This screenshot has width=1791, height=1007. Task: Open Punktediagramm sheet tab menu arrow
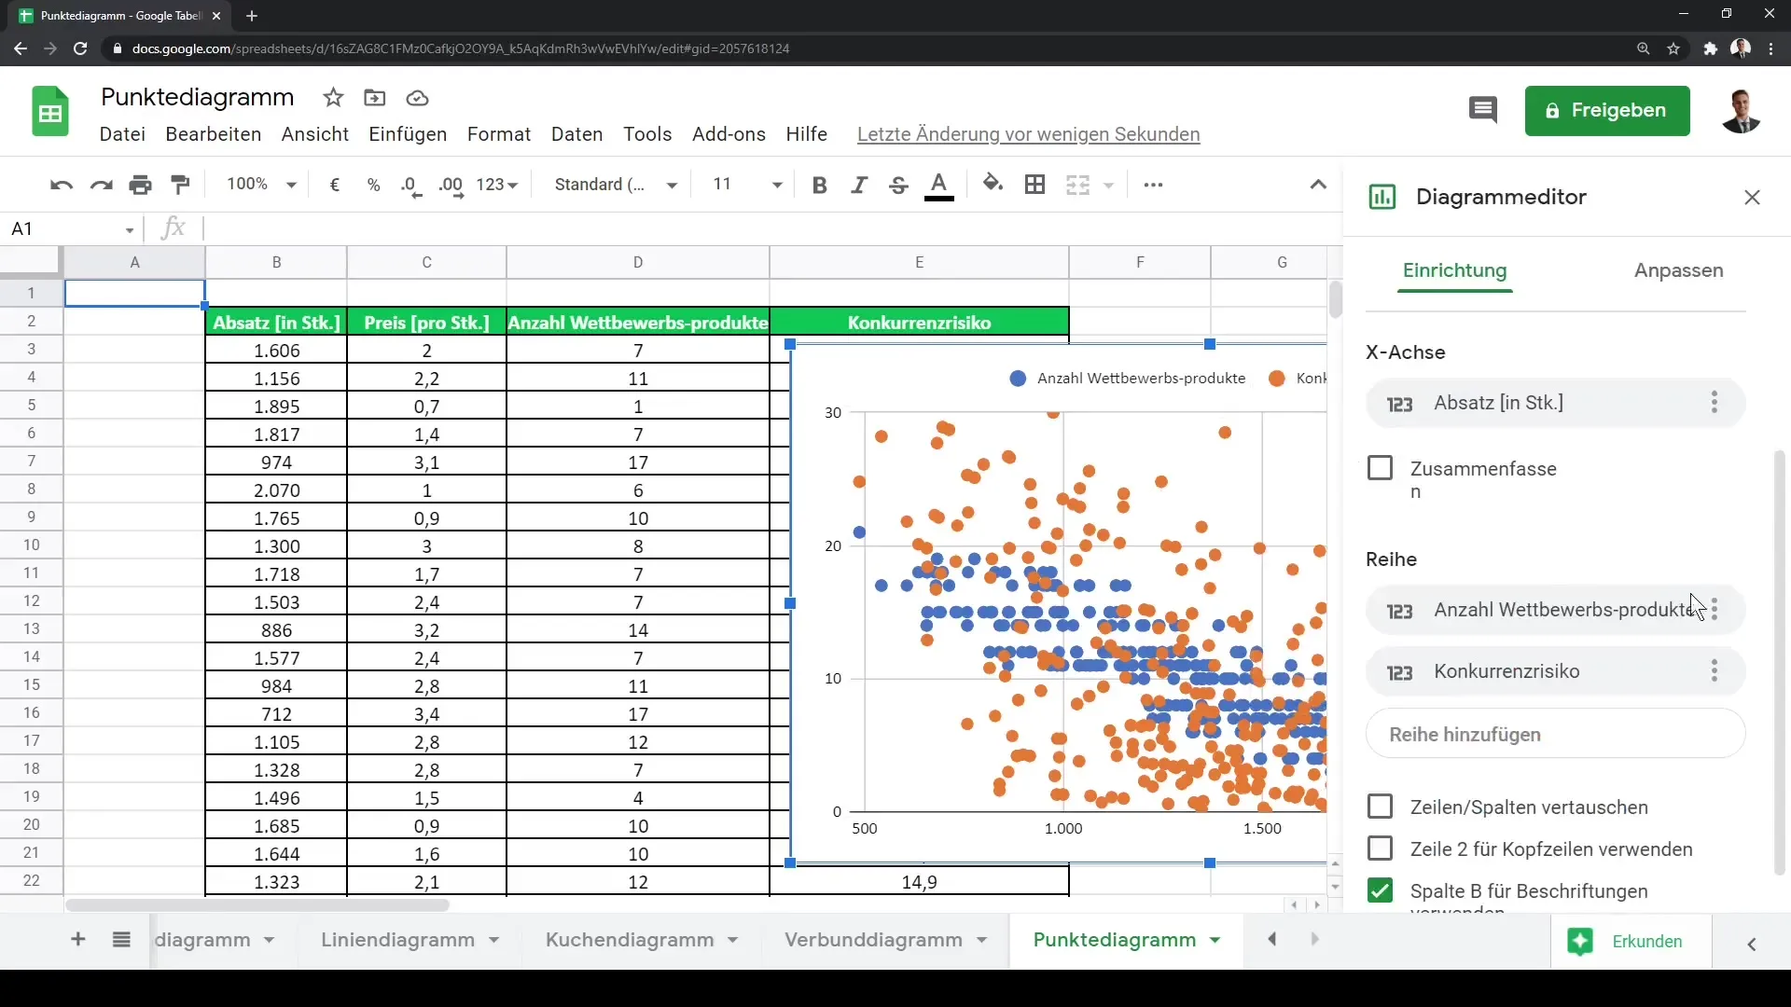[x=1215, y=940]
